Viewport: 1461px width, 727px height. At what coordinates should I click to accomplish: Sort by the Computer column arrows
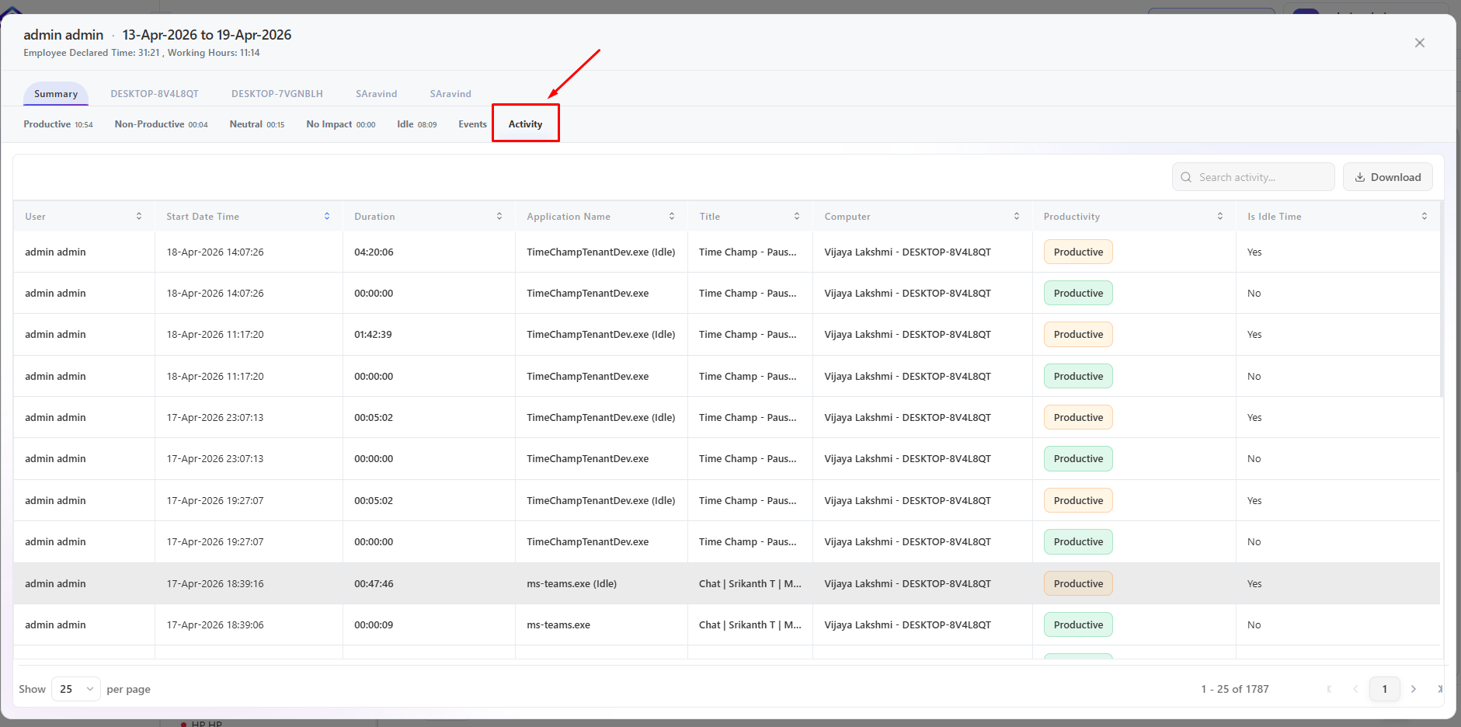[1017, 217]
